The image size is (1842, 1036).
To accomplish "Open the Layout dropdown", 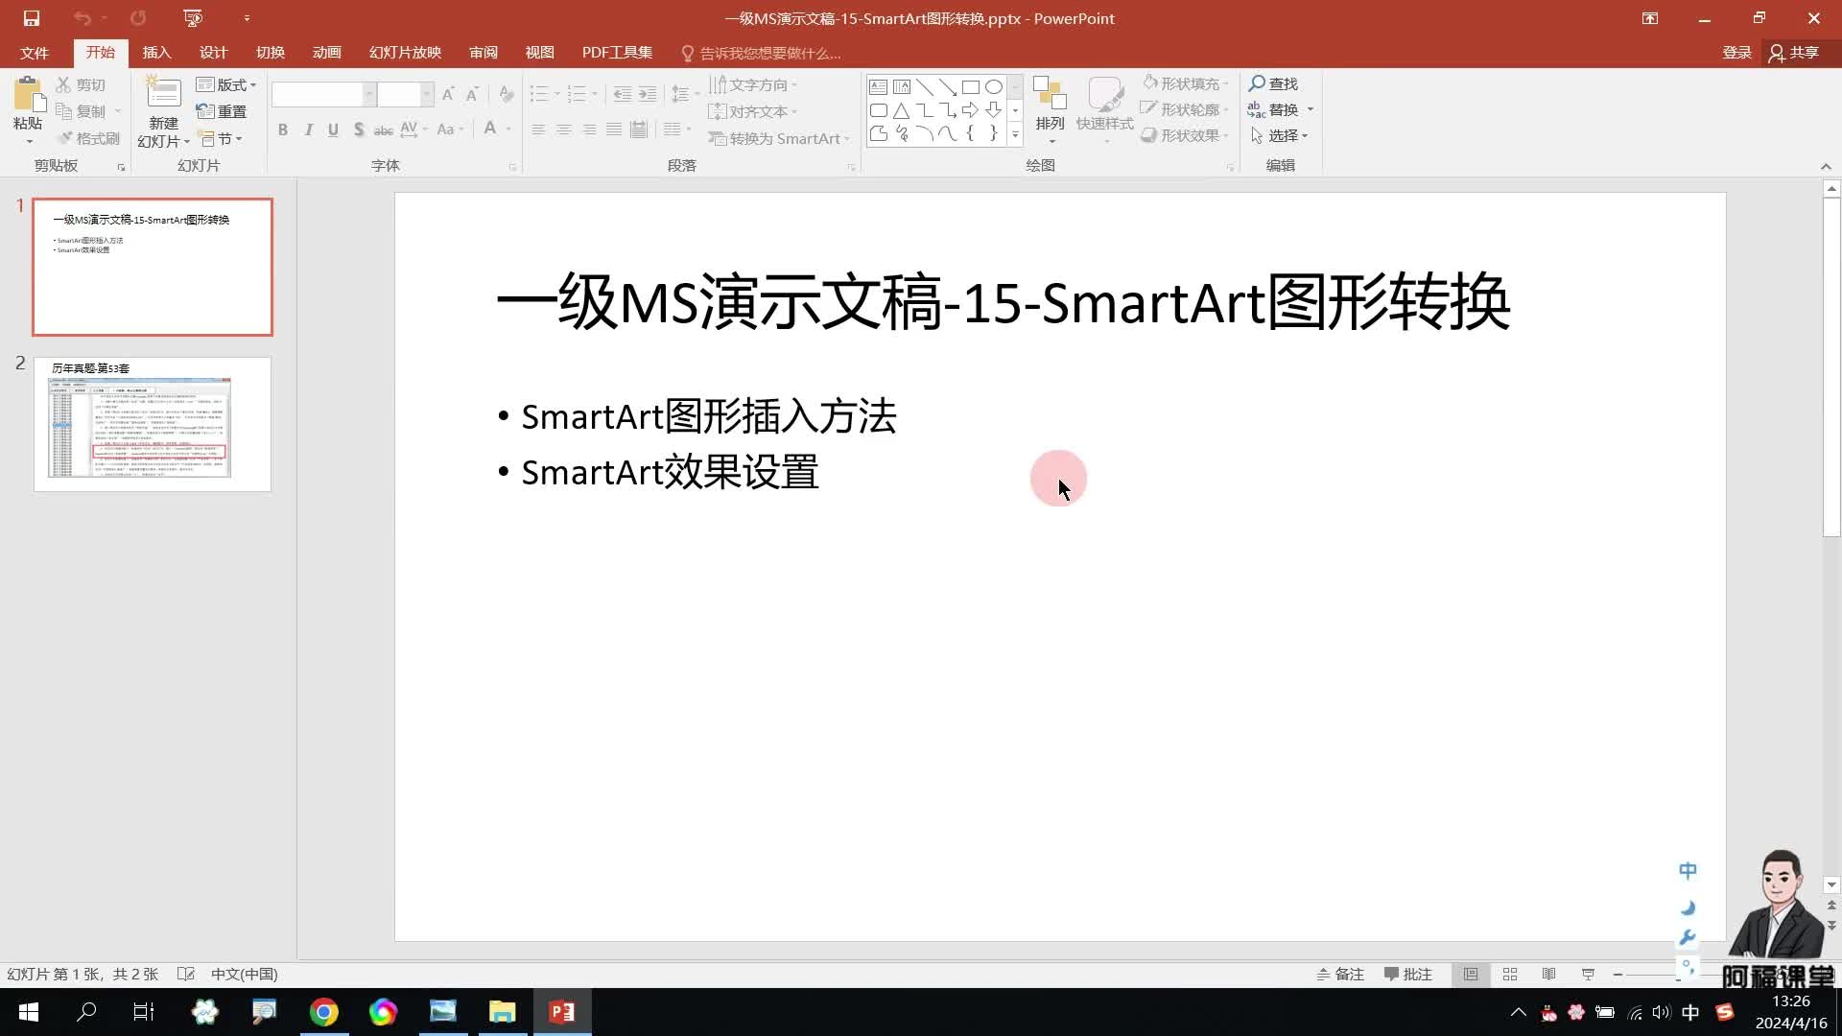I will click(x=226, y=84).
